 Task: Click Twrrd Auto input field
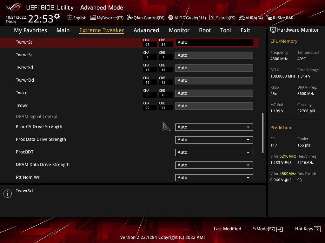[214, 93]
